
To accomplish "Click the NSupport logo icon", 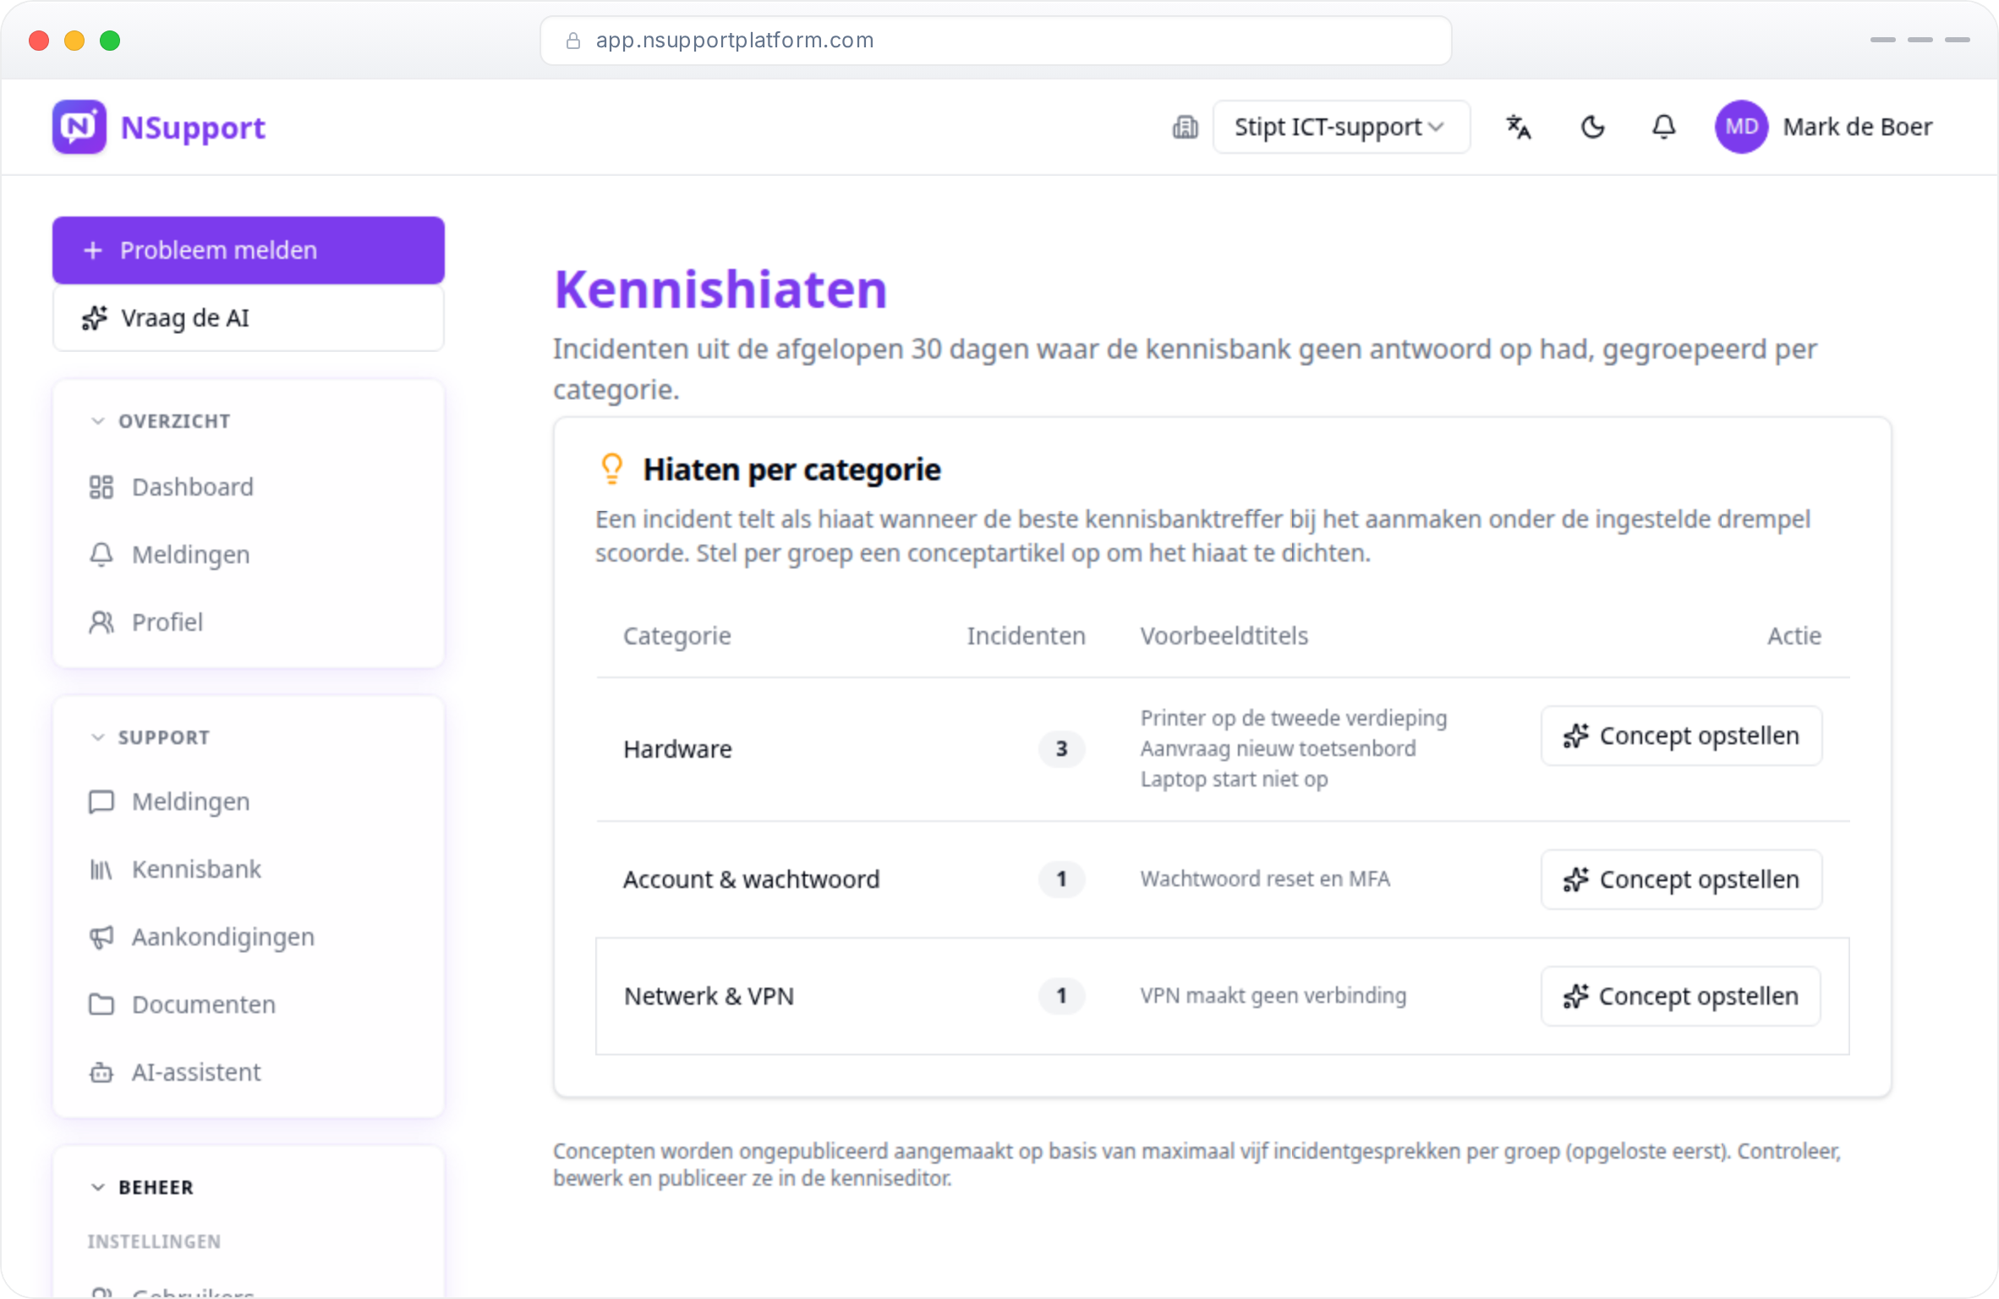I will [x=79, y=127].
